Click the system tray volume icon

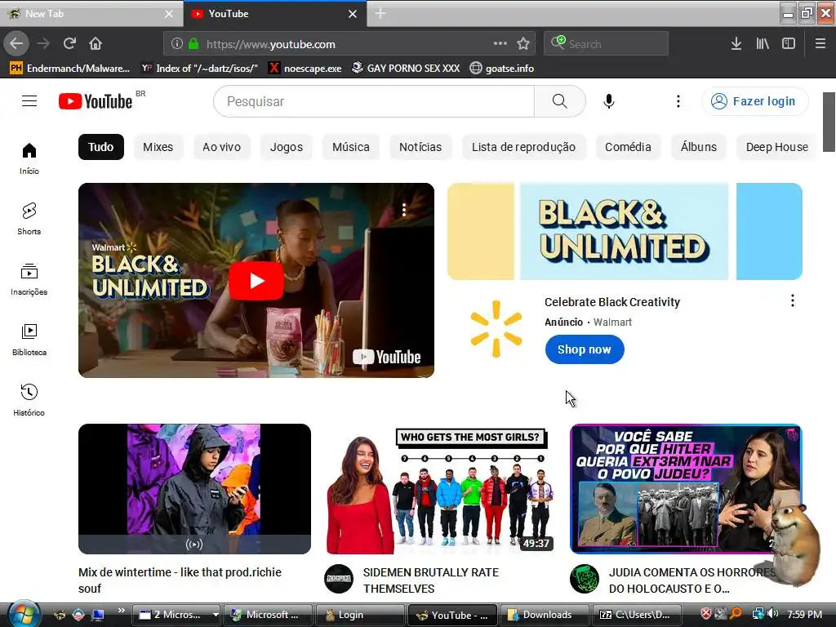pyautogui.click(x=773, y=614)
